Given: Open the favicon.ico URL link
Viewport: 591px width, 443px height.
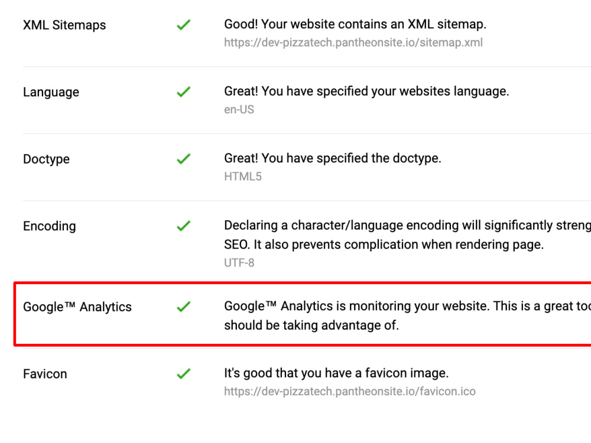Looking at the screenshot, I should (350, 392).
